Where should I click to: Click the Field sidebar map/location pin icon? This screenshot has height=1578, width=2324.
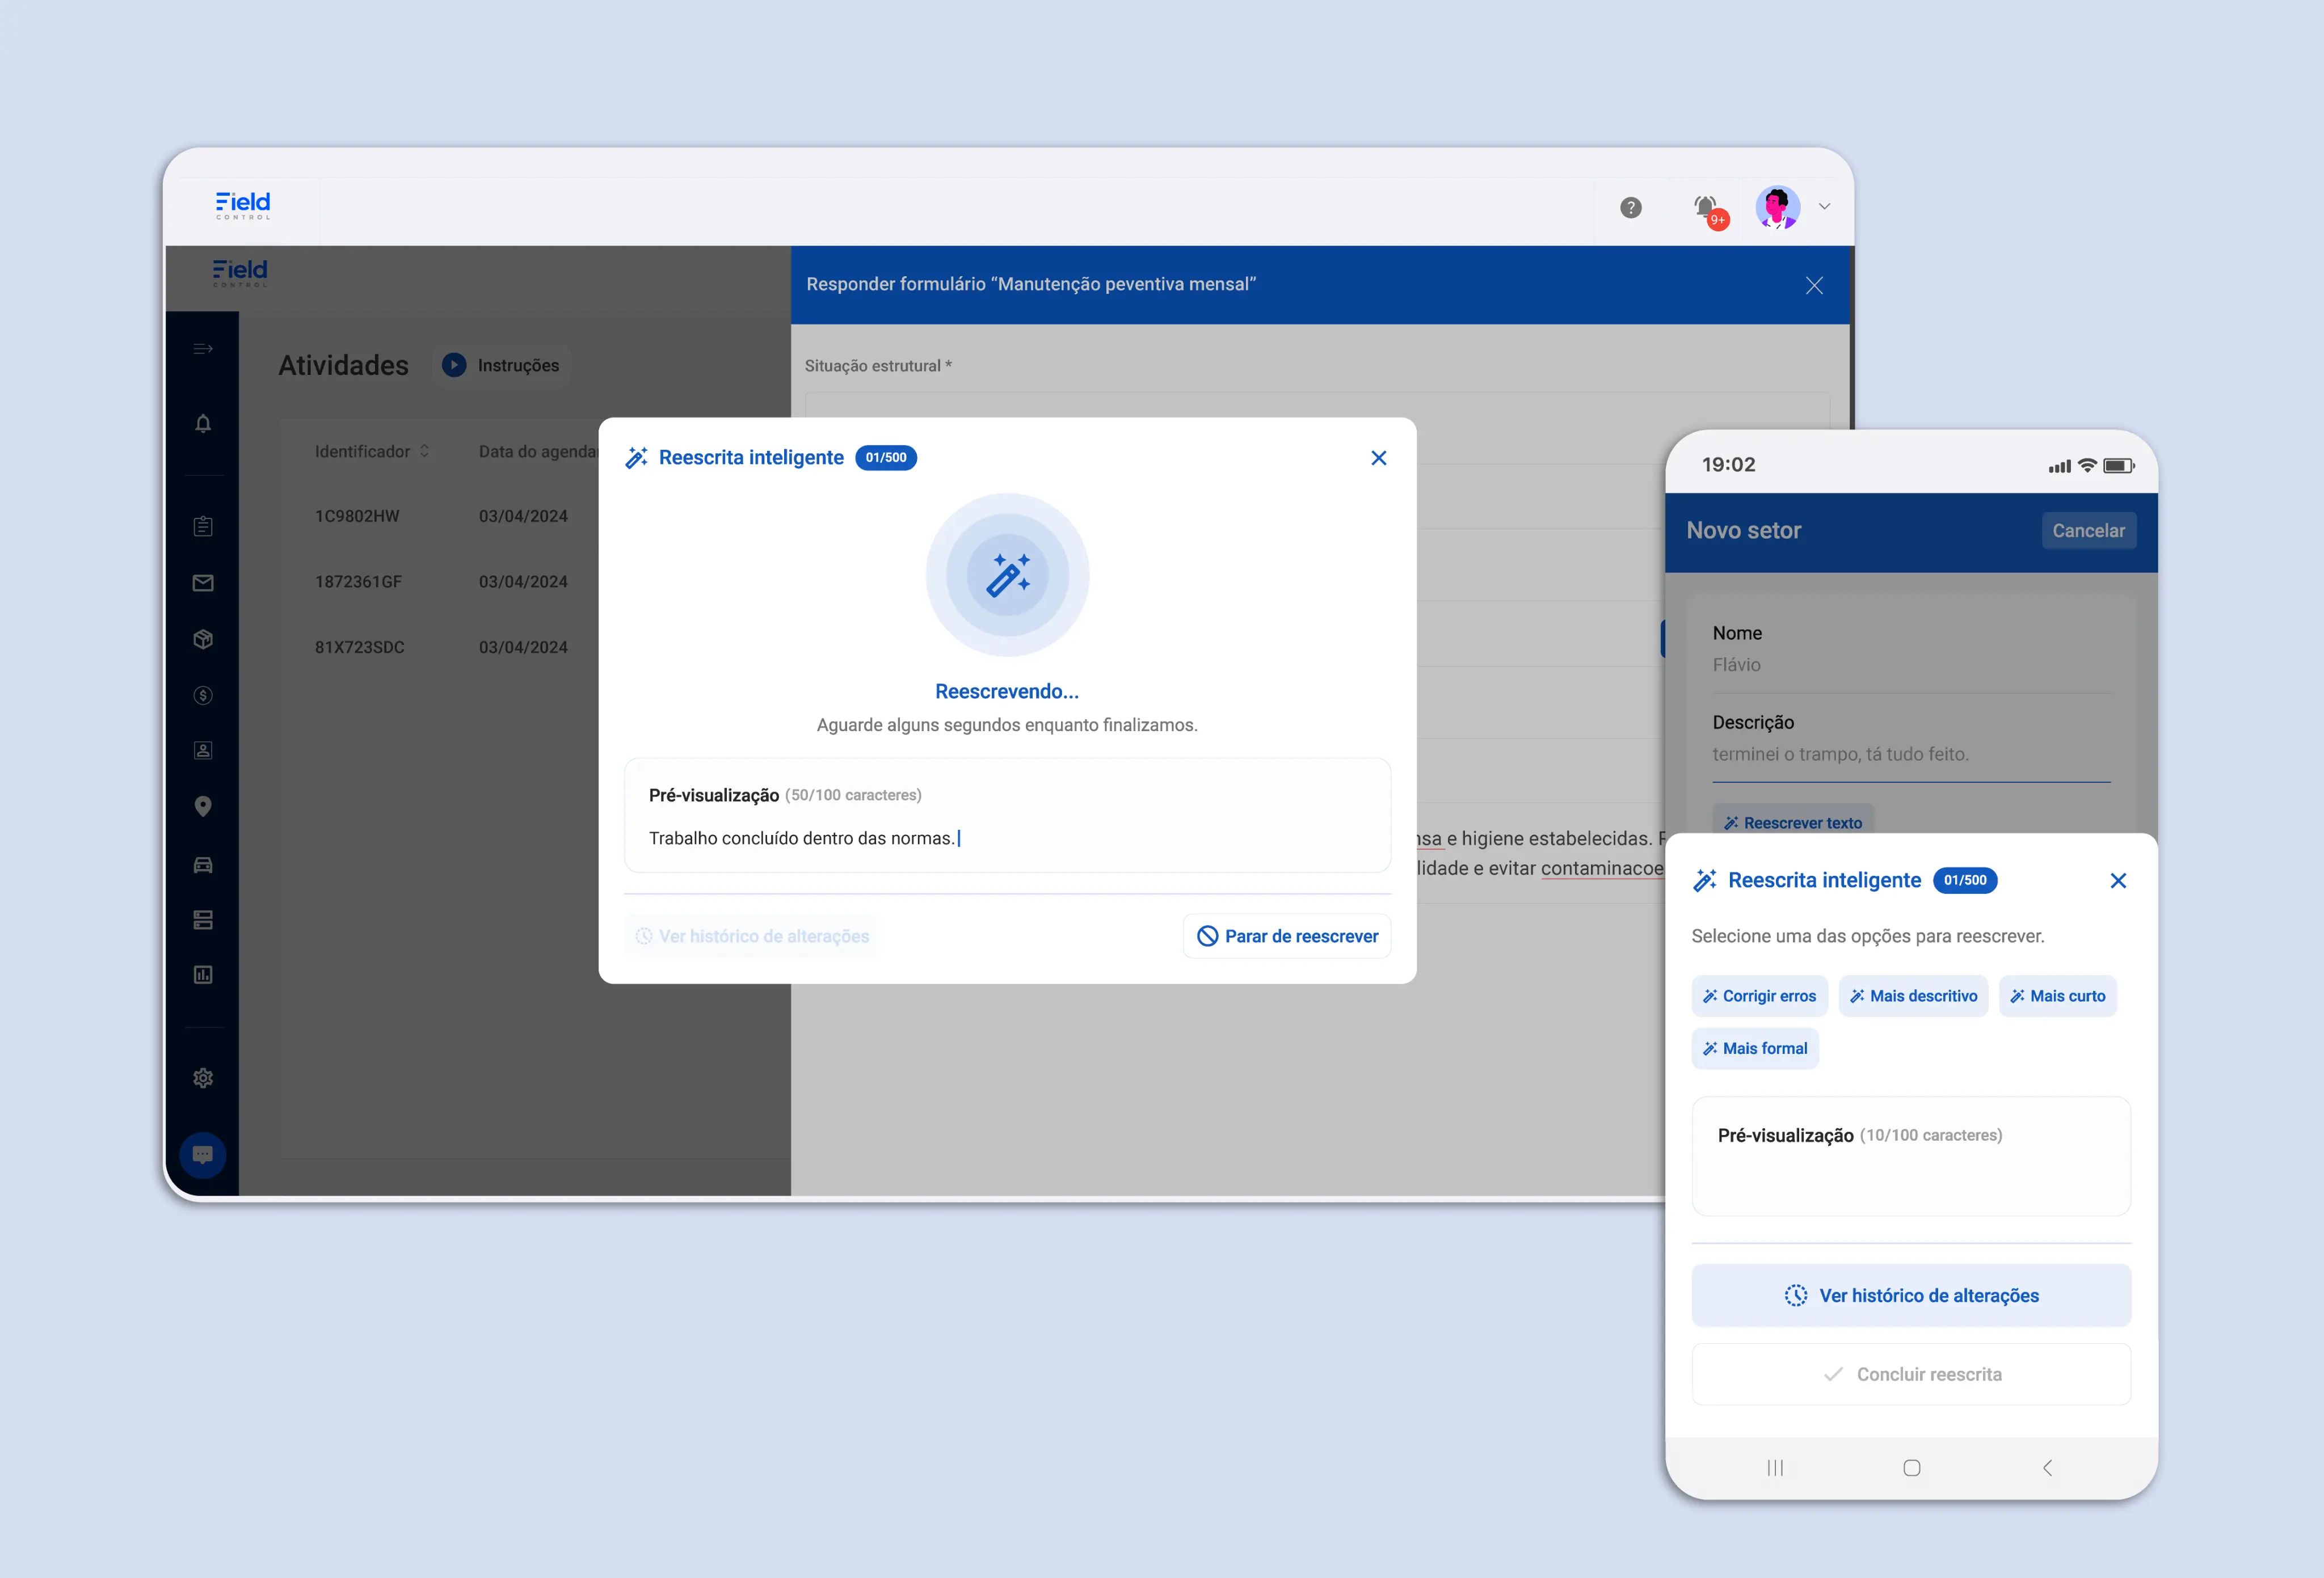pos(206,807)
